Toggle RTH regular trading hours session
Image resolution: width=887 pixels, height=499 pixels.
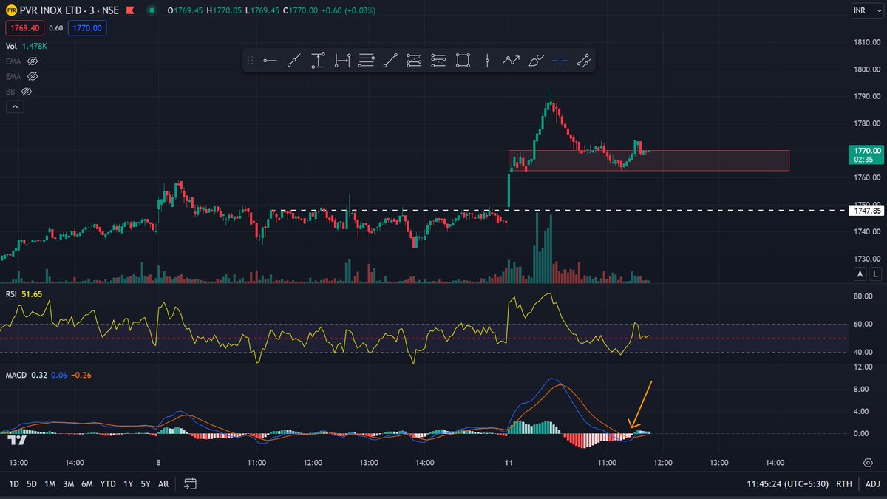click(843, 484)
